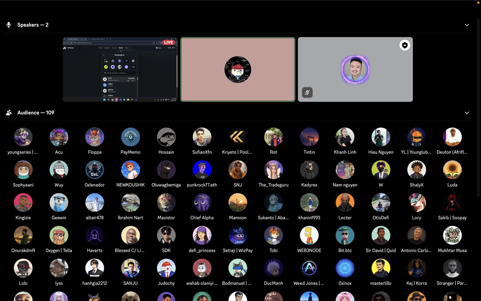Click the name Oluwagbemiga
Image resolution: width=481 pixels, height=301 pixels.
click(x=166, y=185)
